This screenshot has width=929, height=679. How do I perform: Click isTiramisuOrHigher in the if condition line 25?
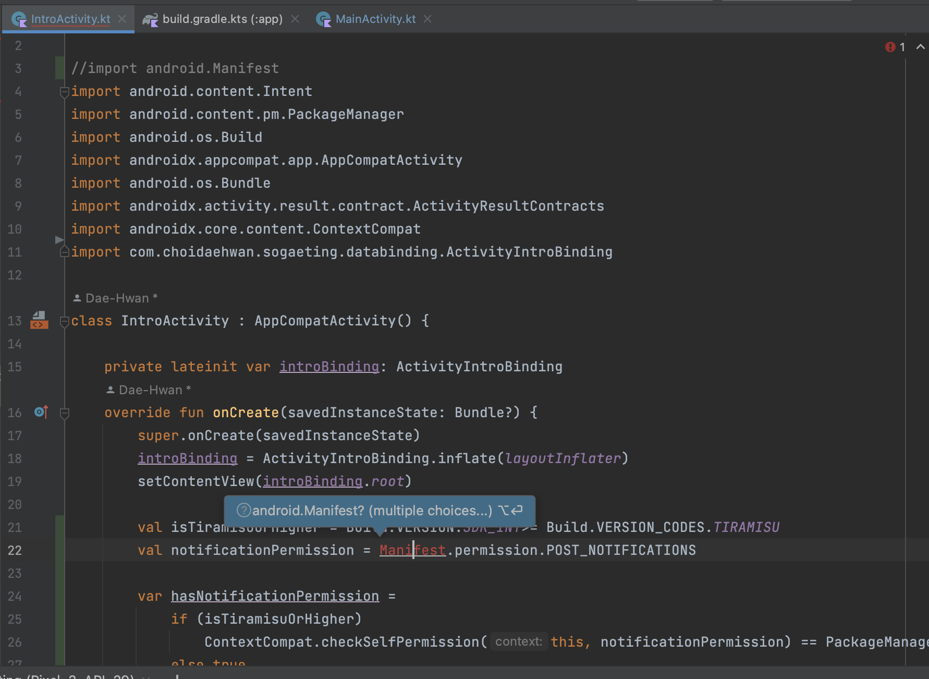click(x=279, y=619)
